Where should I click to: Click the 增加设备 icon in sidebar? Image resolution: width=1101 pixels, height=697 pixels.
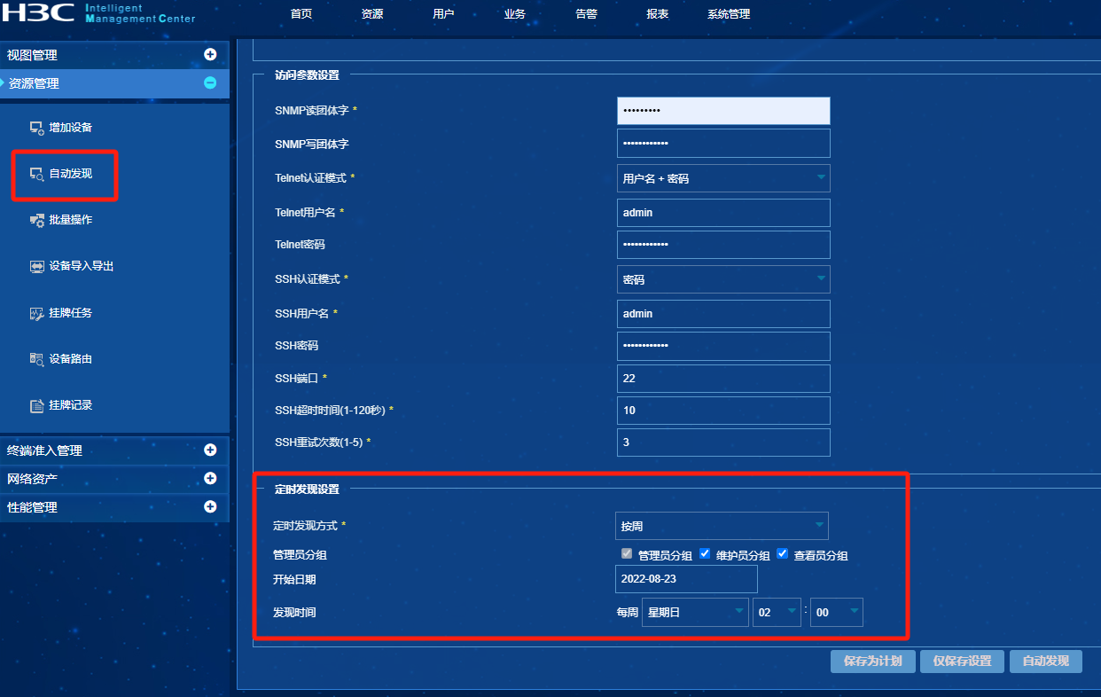[37, 128]
